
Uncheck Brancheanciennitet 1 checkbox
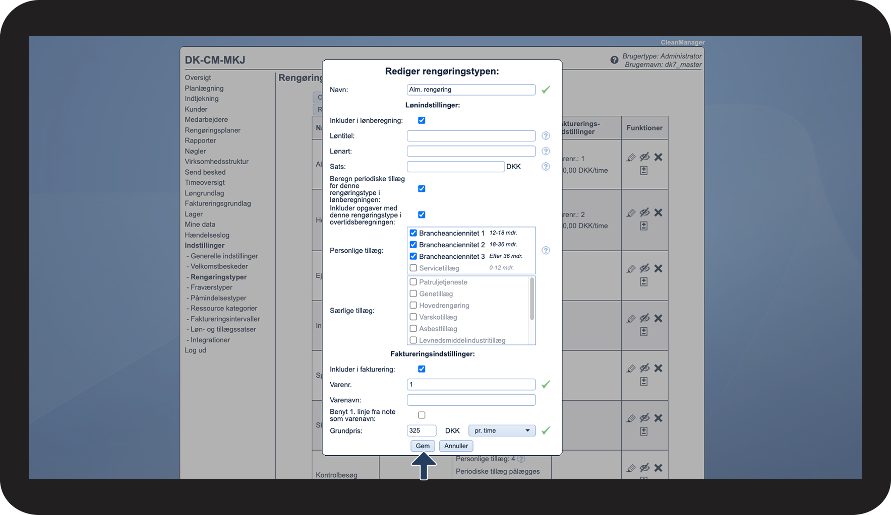[413, 233]
